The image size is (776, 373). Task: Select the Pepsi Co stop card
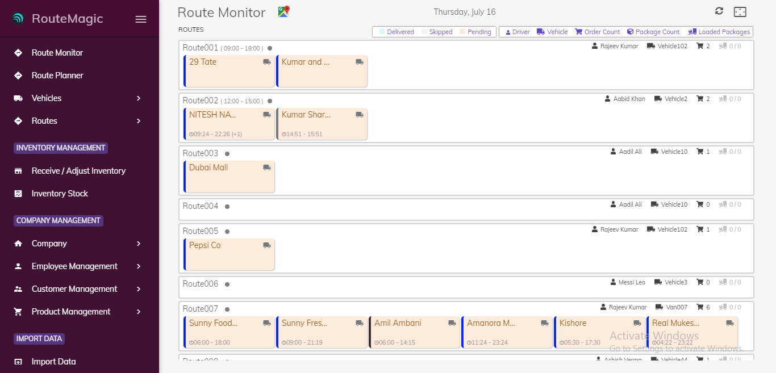pos(230,254)
